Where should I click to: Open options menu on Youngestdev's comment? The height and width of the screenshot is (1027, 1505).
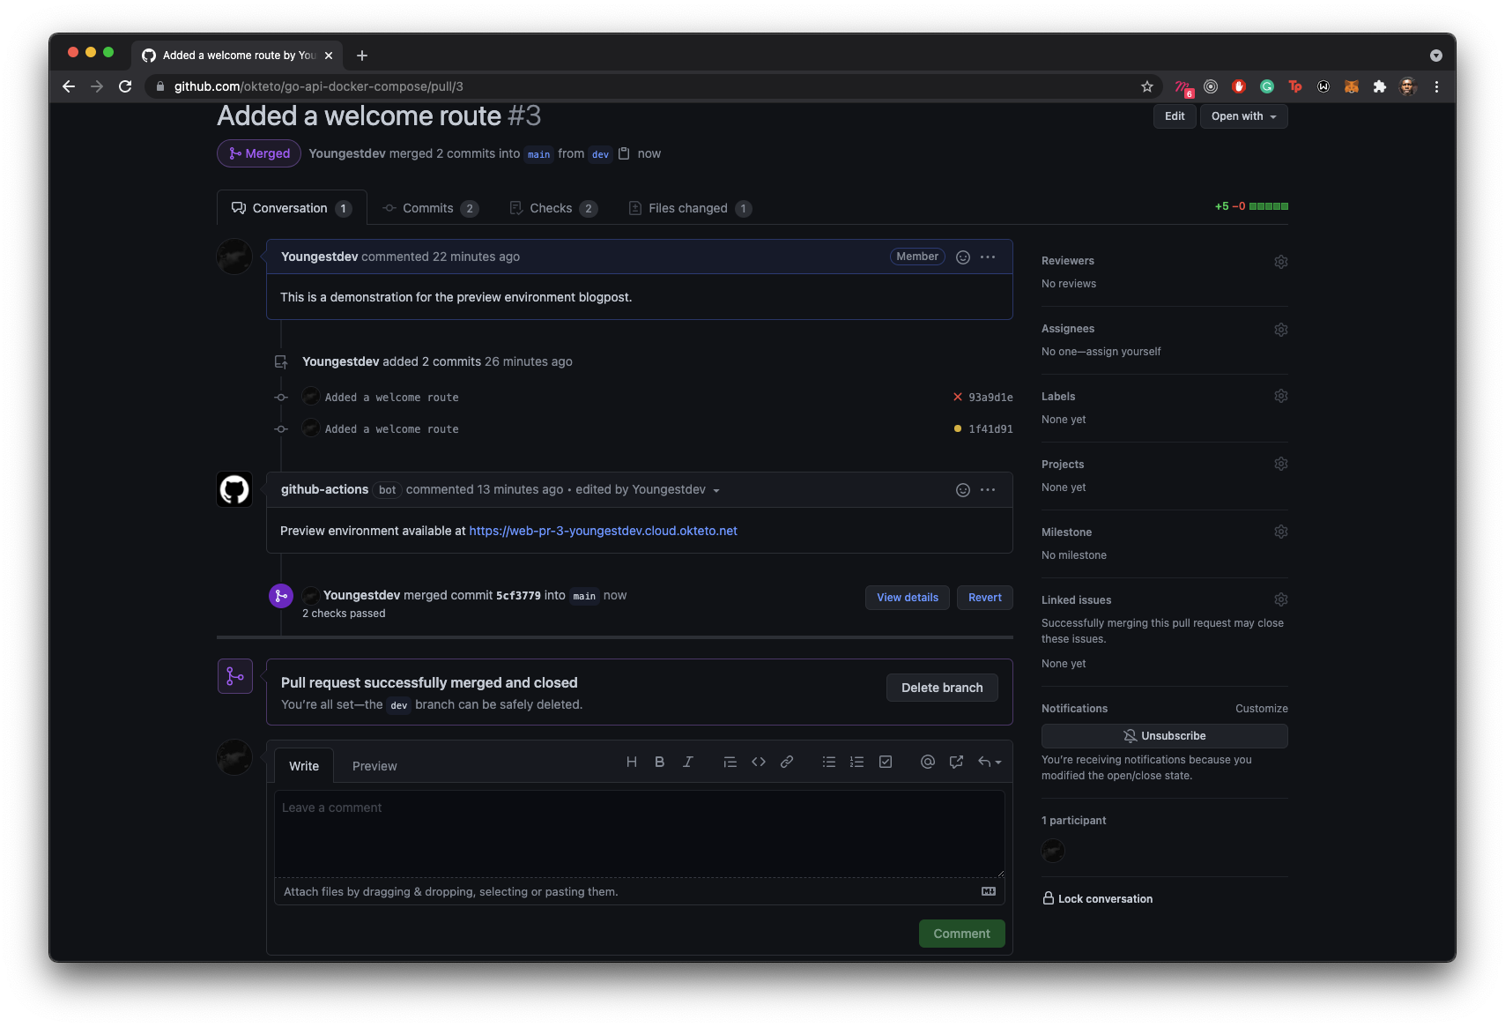click(988, 257)
